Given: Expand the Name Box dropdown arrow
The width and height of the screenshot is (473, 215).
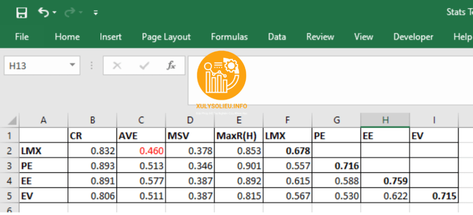Looking at the screenshot, I should pyautogui.click(x=72, y=65).
